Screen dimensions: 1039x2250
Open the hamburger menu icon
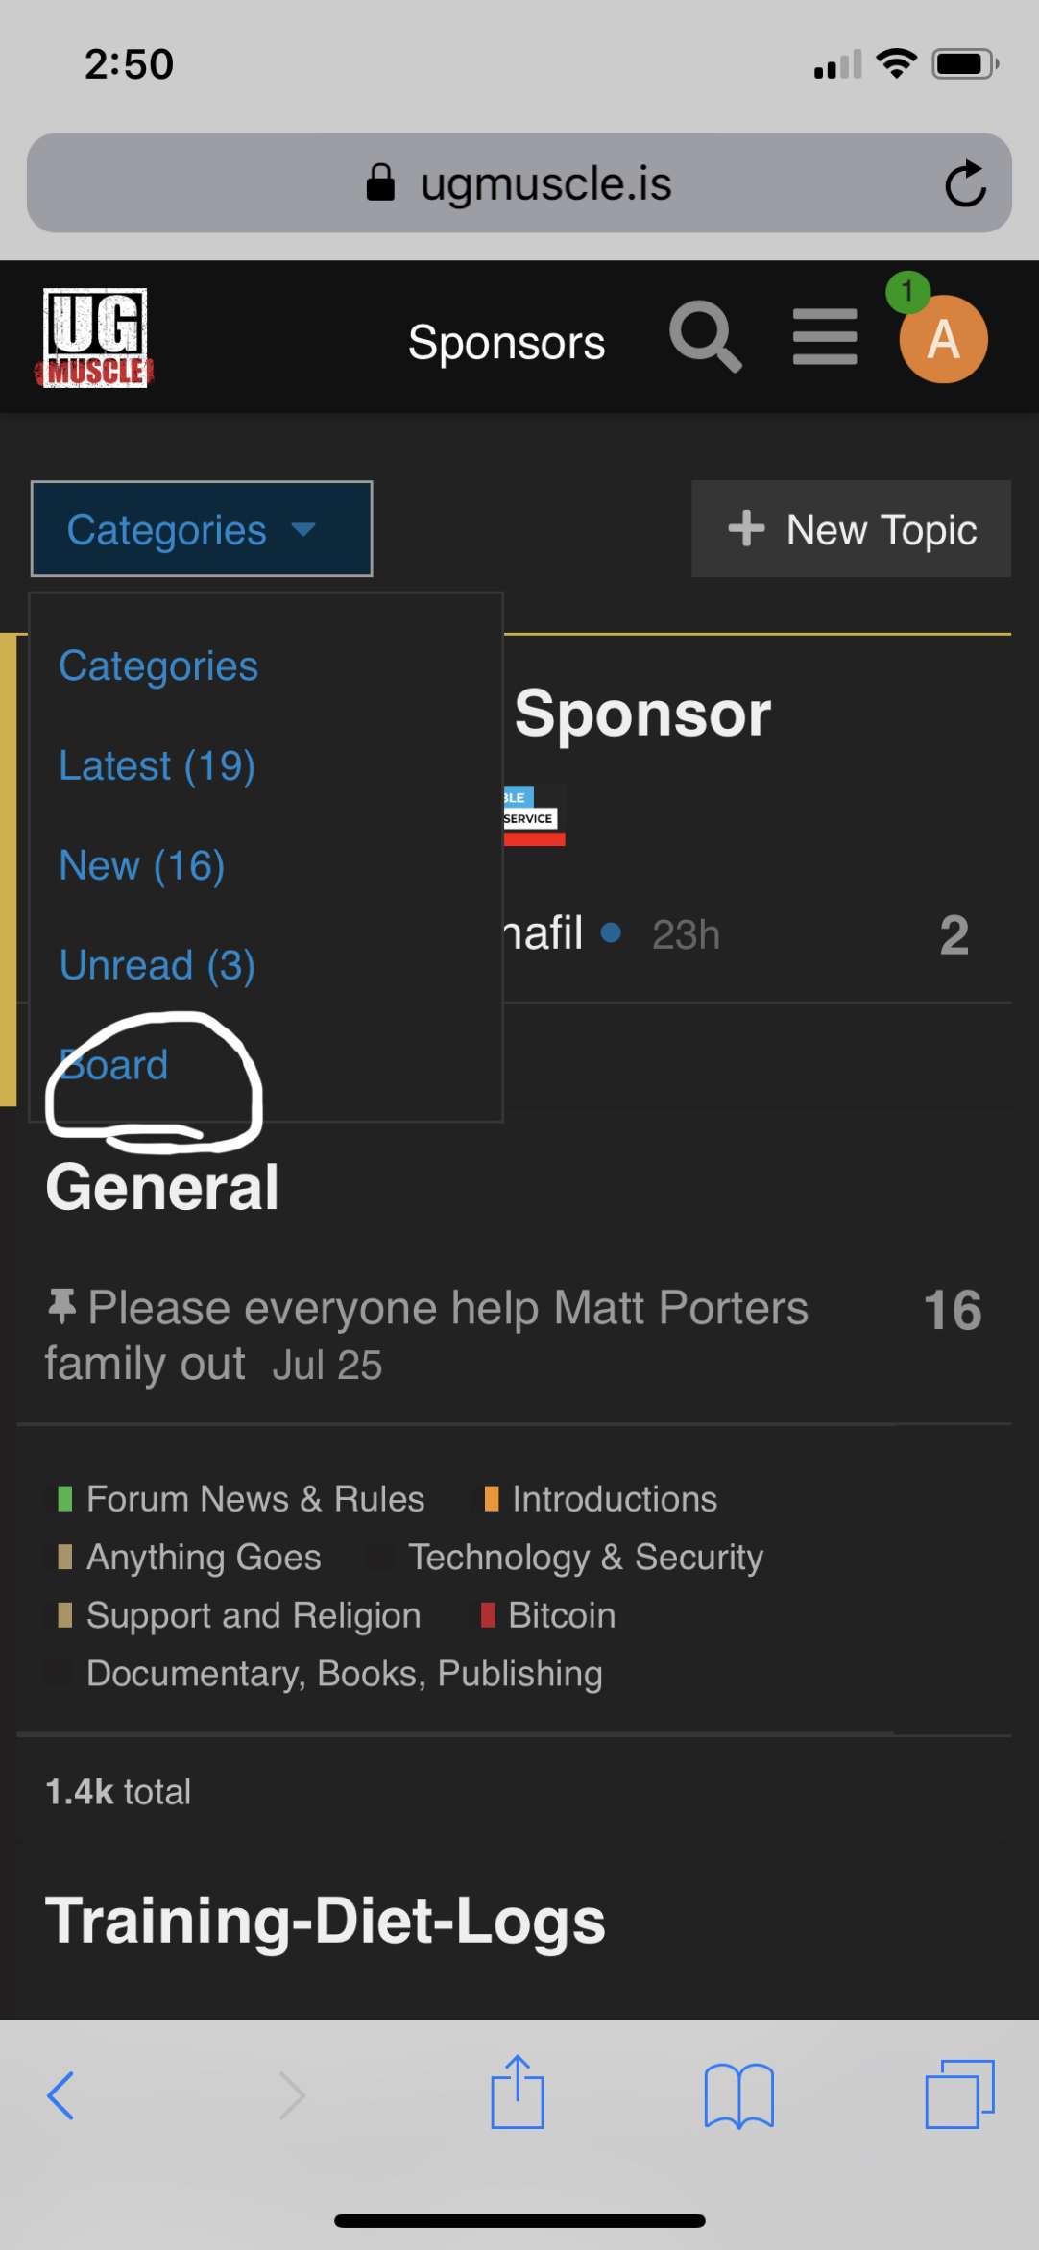click(x=825, y=337)
